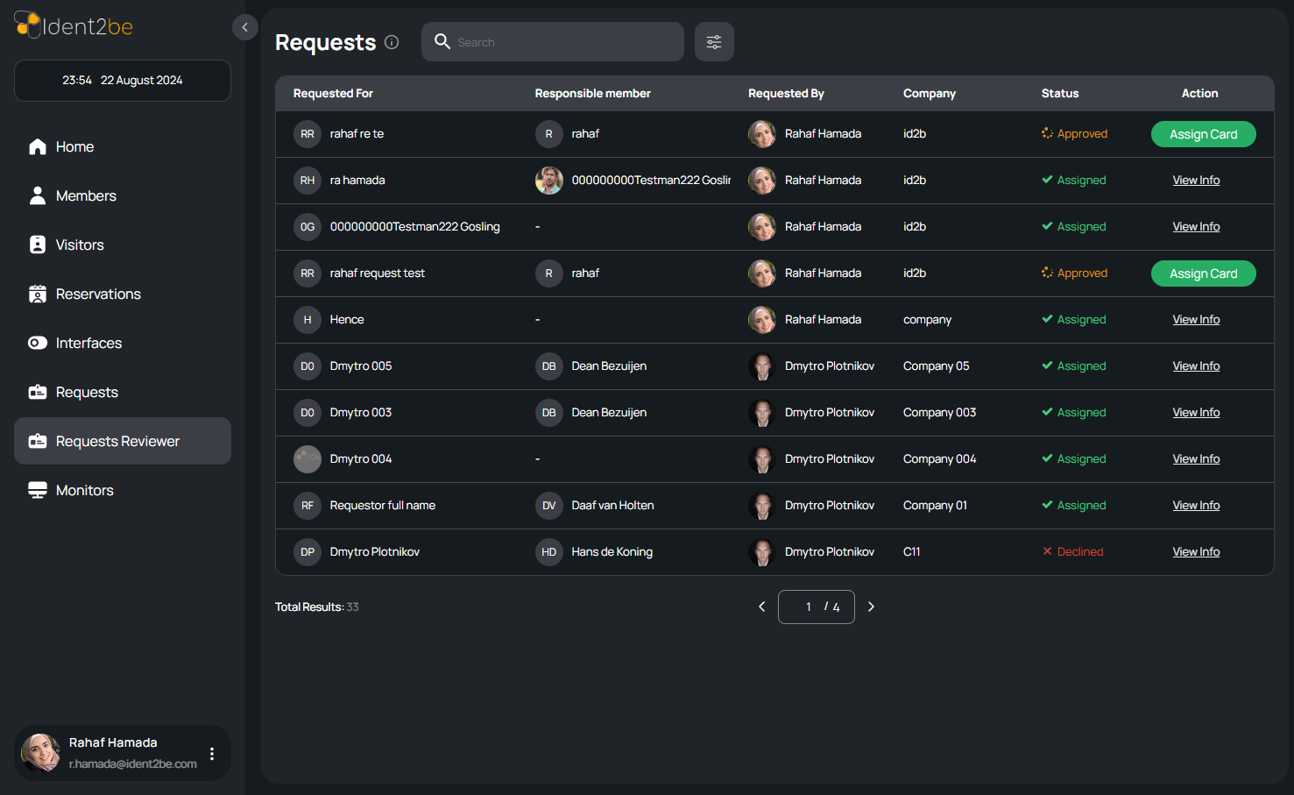Screen dimensions: 1294x795
Task: Focus the Search input field
Action: point(553,42)
